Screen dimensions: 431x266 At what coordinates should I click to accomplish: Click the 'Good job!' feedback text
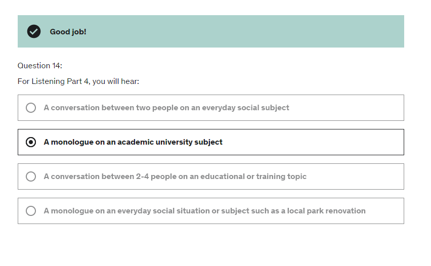[68, 32]
